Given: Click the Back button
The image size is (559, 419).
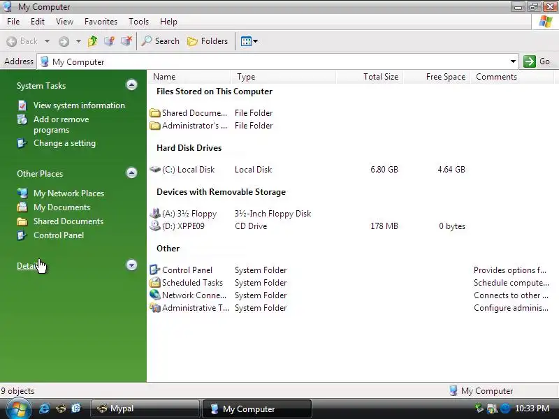Looking at the screenshot, I should tap(22, 41).
